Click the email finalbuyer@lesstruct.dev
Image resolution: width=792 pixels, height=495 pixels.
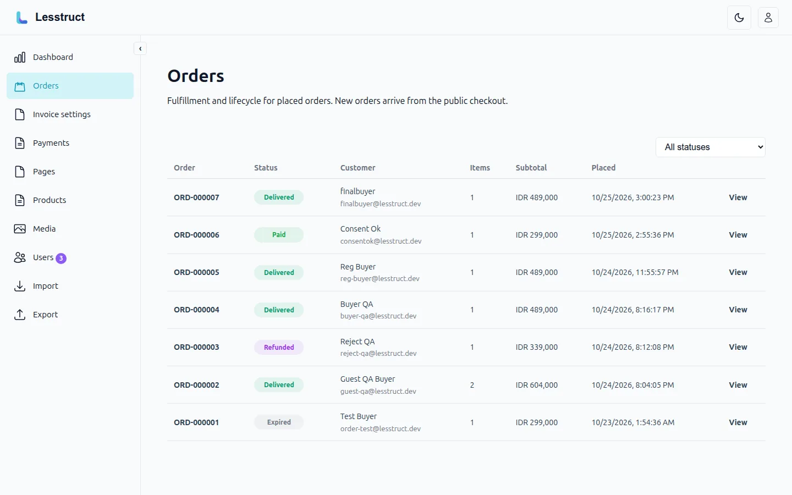(381, 204)
